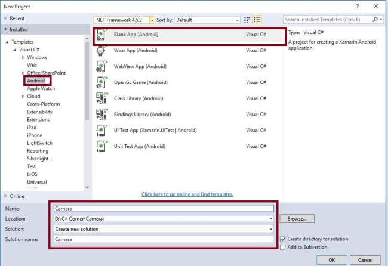
Task: Expand the Cloud tree node
Action: (x=23, y=97)
